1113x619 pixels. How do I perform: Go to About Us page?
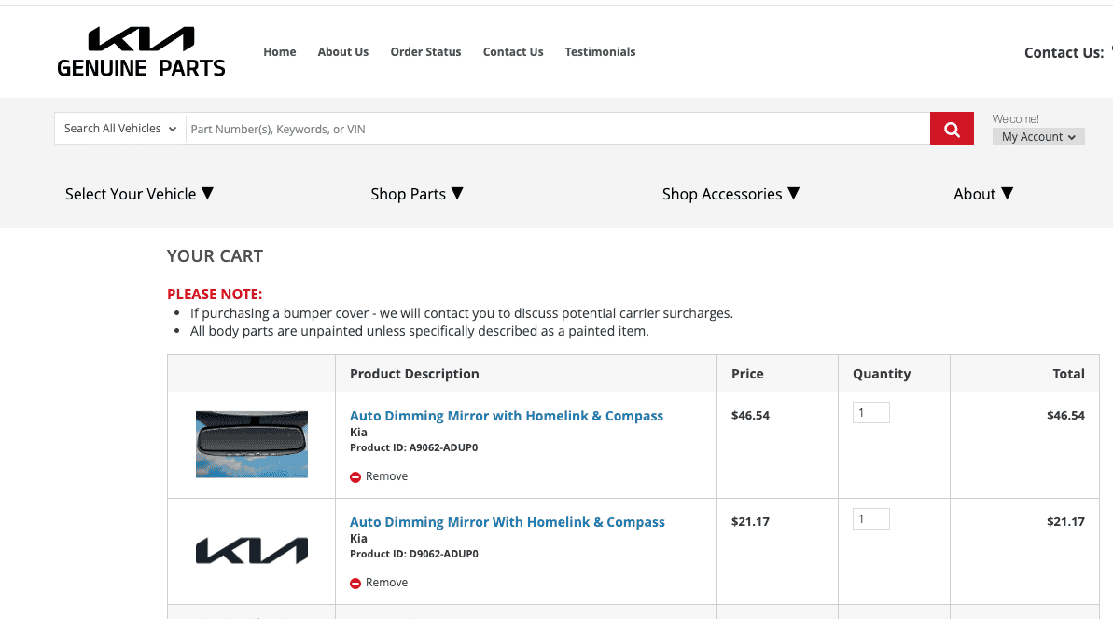click(342, 52)
